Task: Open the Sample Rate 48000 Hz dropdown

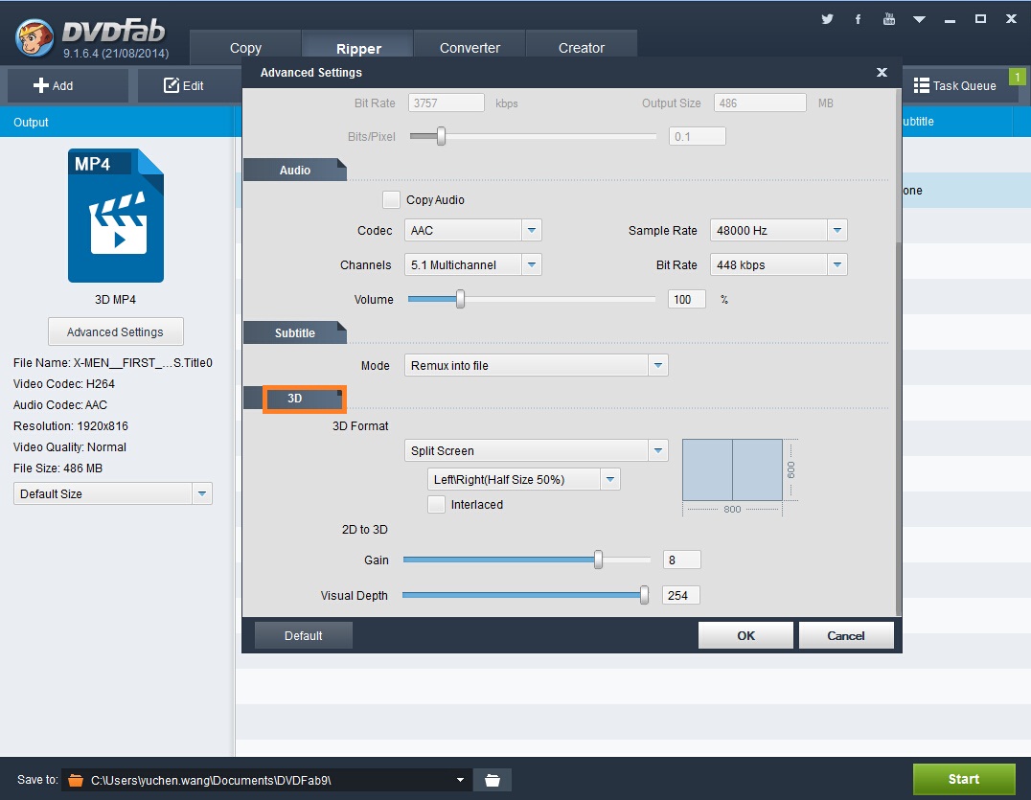Action: pos(778,230)
